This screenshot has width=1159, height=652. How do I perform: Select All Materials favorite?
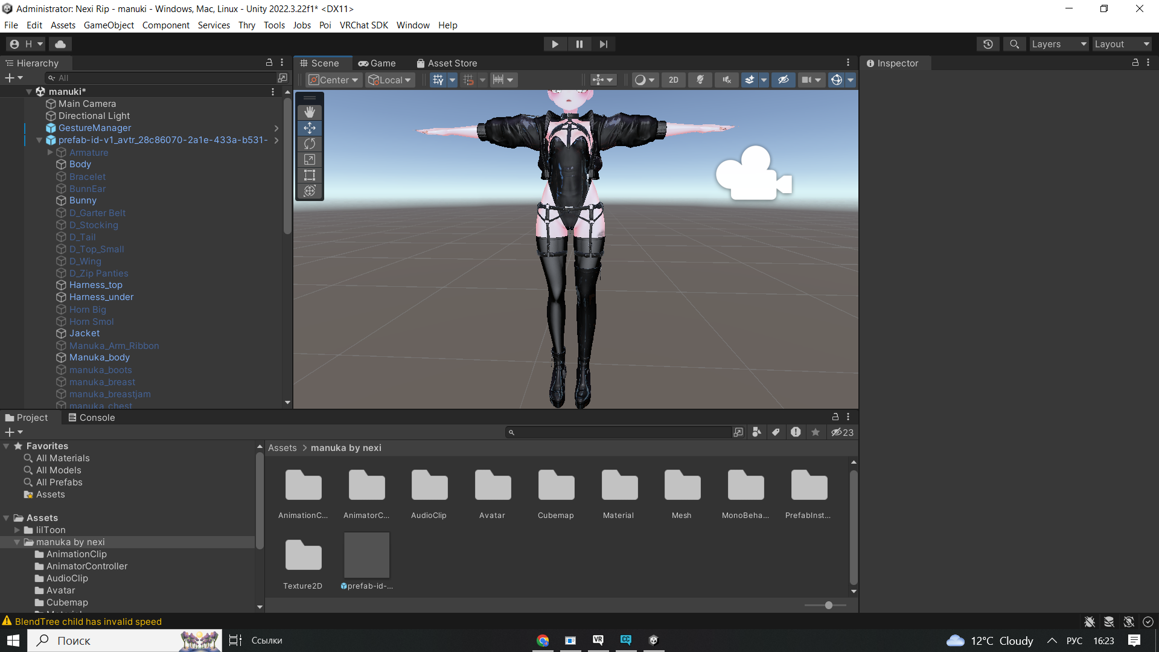(x=63, y=458)
